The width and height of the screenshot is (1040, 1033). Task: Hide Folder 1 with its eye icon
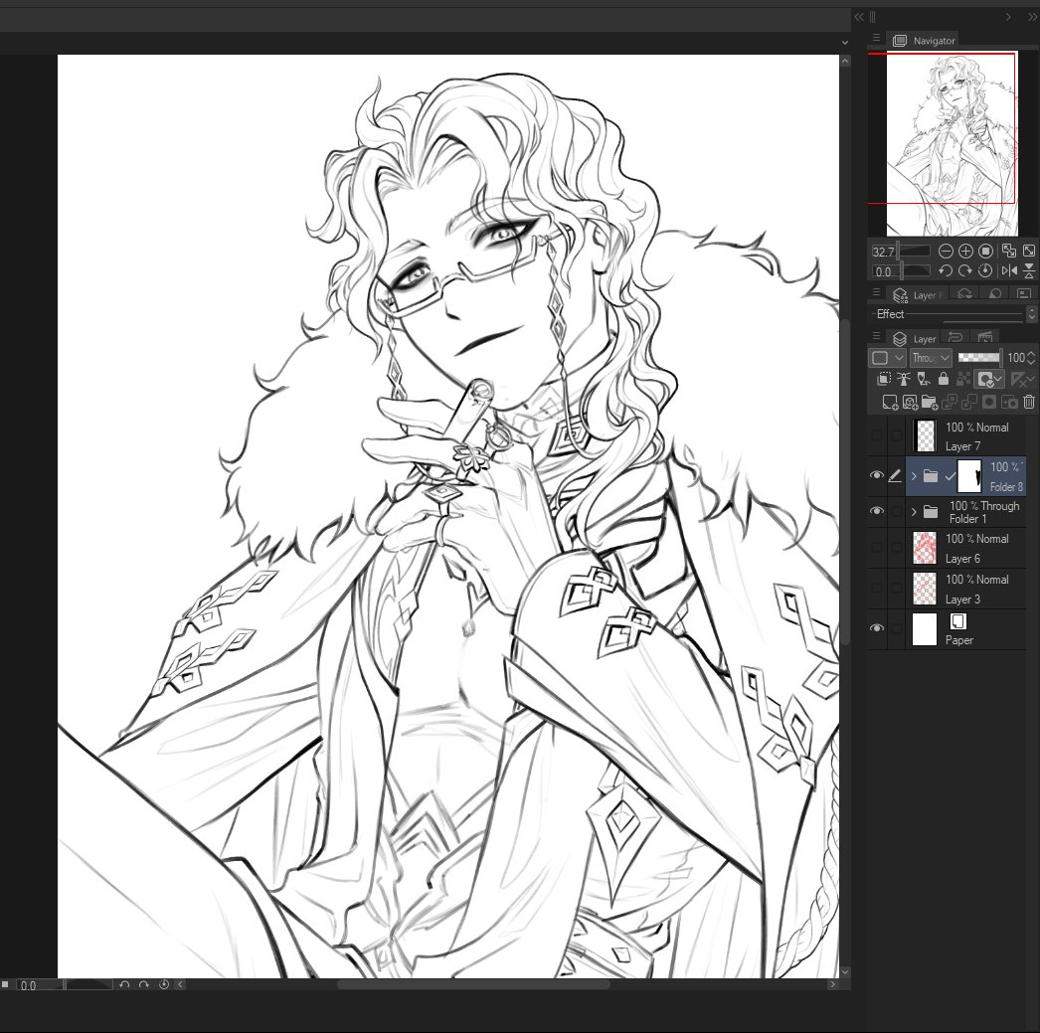pyautogui.click(x=876, y=510)
